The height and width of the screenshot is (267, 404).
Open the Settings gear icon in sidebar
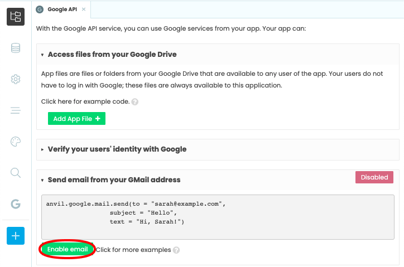click(x=16, y=79)
